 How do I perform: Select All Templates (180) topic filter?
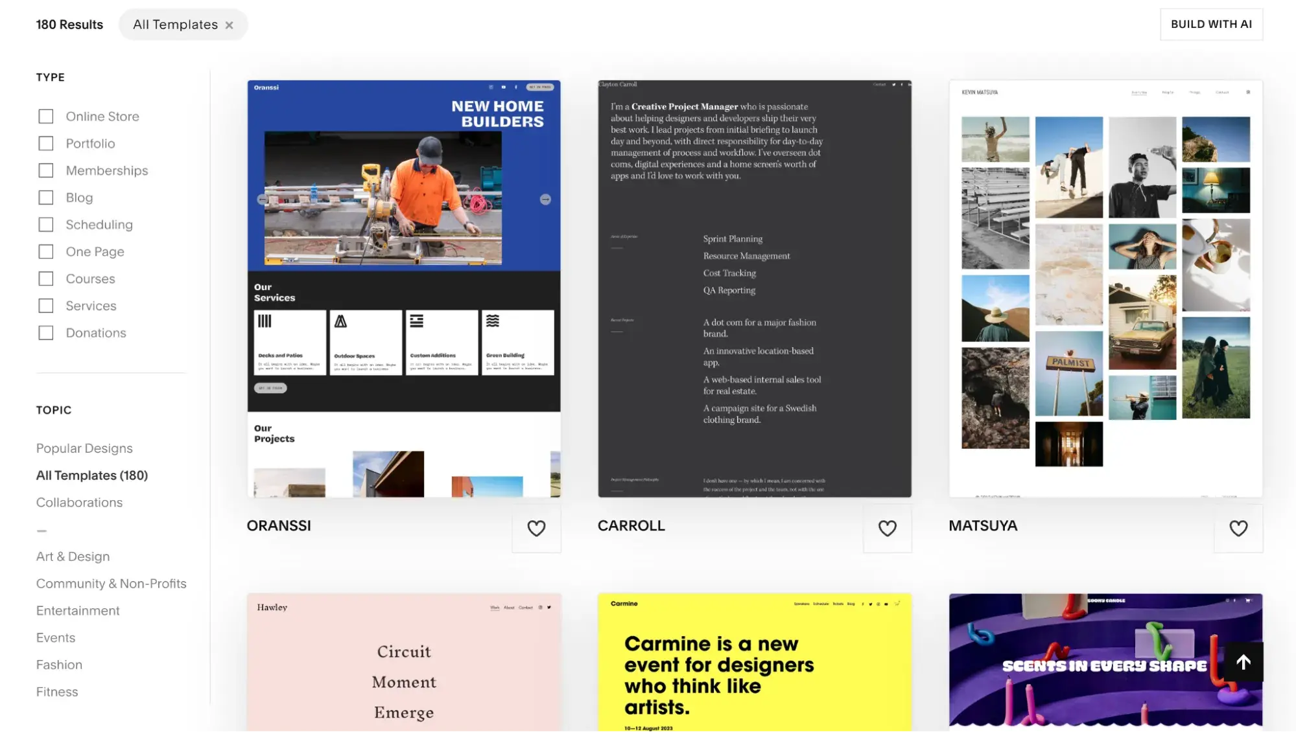(x=91, y=474)
